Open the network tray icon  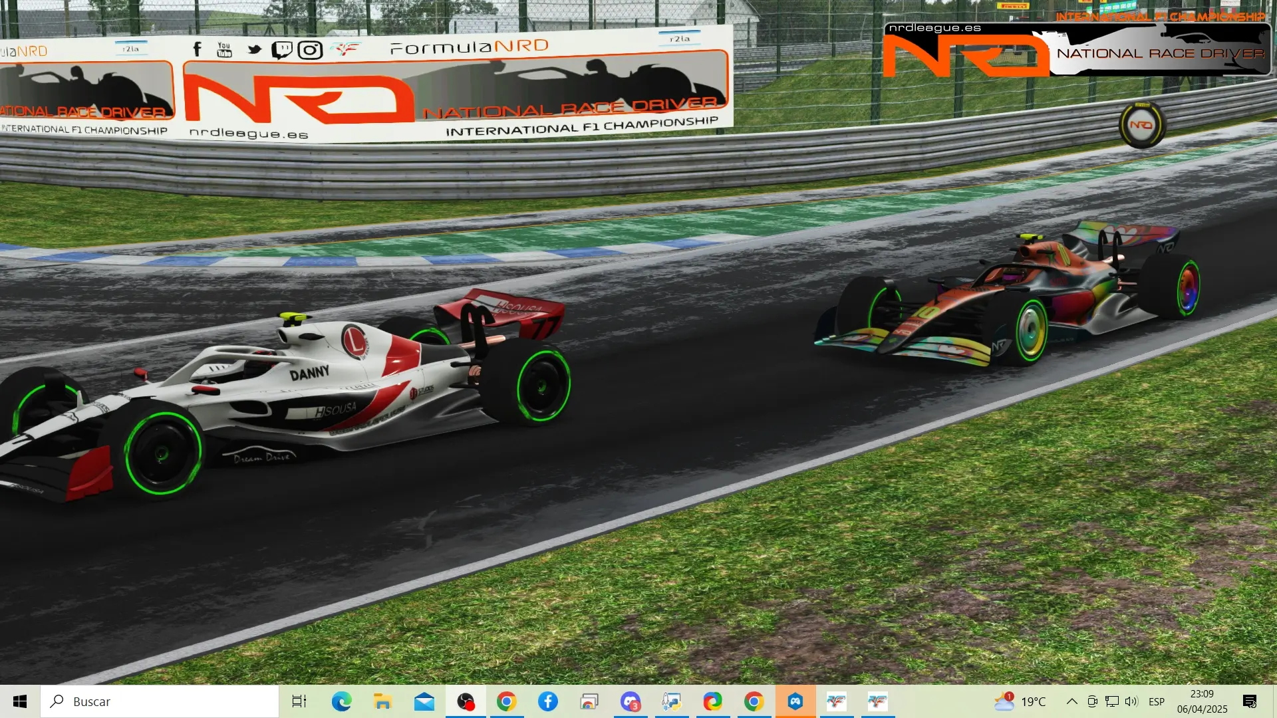[1112, 701]
